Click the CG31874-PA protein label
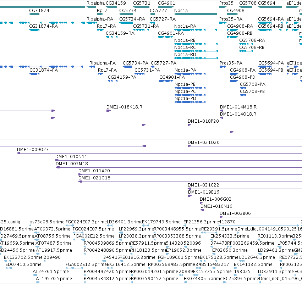 (x=44, y=70)
